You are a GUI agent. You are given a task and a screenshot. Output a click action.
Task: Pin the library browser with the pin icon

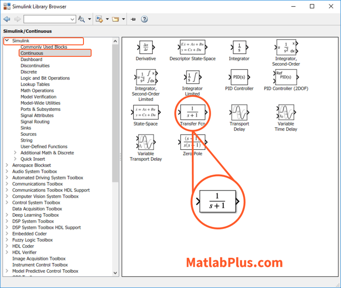click(133, 19)
